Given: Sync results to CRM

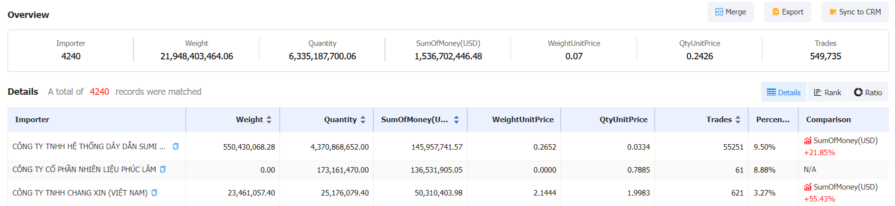Looking at the screenshot, I should [x=854, y=12].
